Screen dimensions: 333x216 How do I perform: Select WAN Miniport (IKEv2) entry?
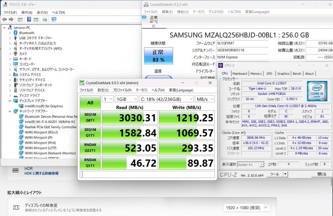[41, 132]
